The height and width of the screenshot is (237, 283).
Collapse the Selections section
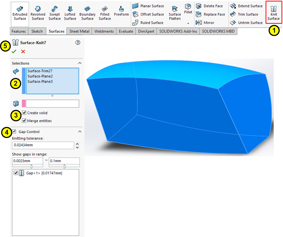(x=80, y=63)
